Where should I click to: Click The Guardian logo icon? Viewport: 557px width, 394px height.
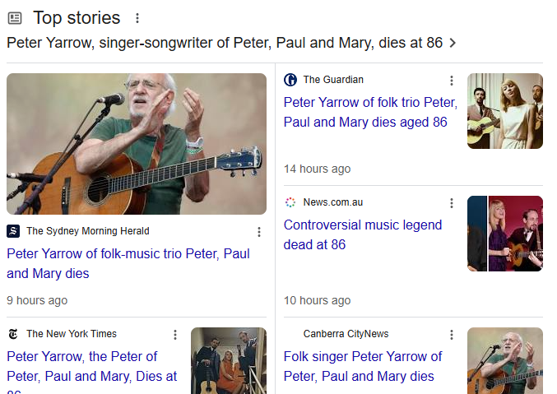tap(290, 80)
